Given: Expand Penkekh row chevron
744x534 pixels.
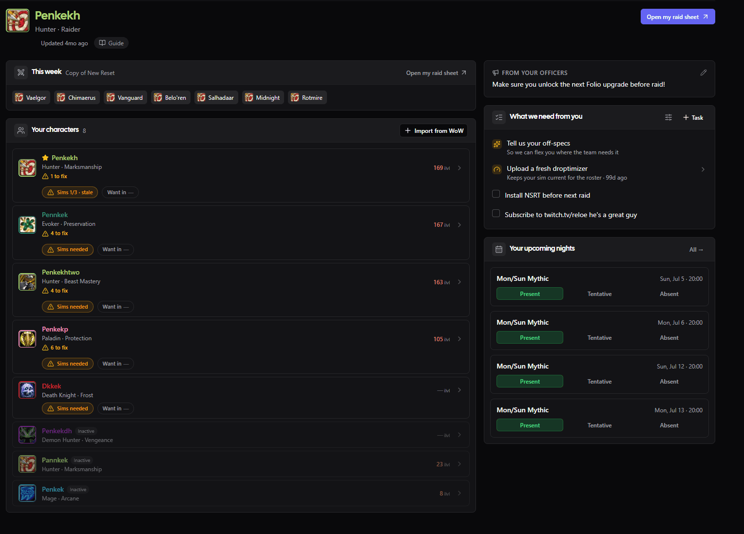Looking at the screenshot, I should [459, 168].
